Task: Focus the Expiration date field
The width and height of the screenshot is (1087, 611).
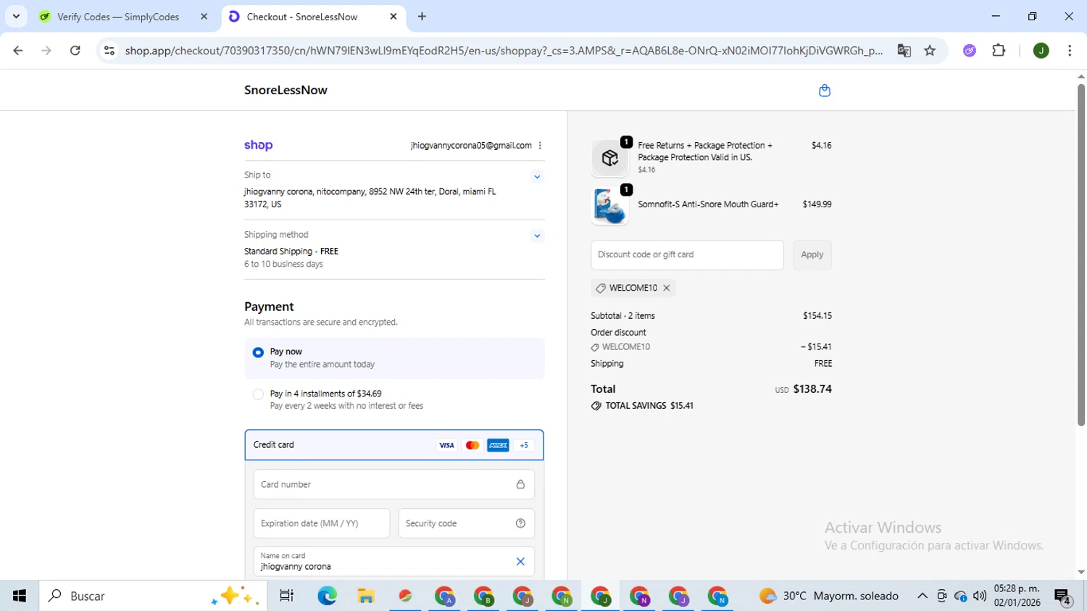Action: [322, 523]
